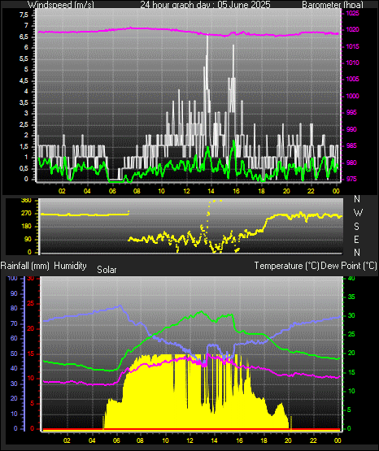Pick hour 04 on the bottom graph time axis
This screenshot has width=379, height=451.
tap(92, 440)
